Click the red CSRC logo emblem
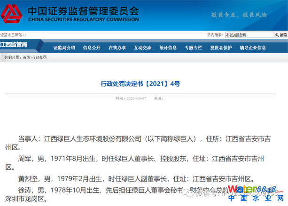This screenshot has width=288, height=206. click(x=13, y=14)
